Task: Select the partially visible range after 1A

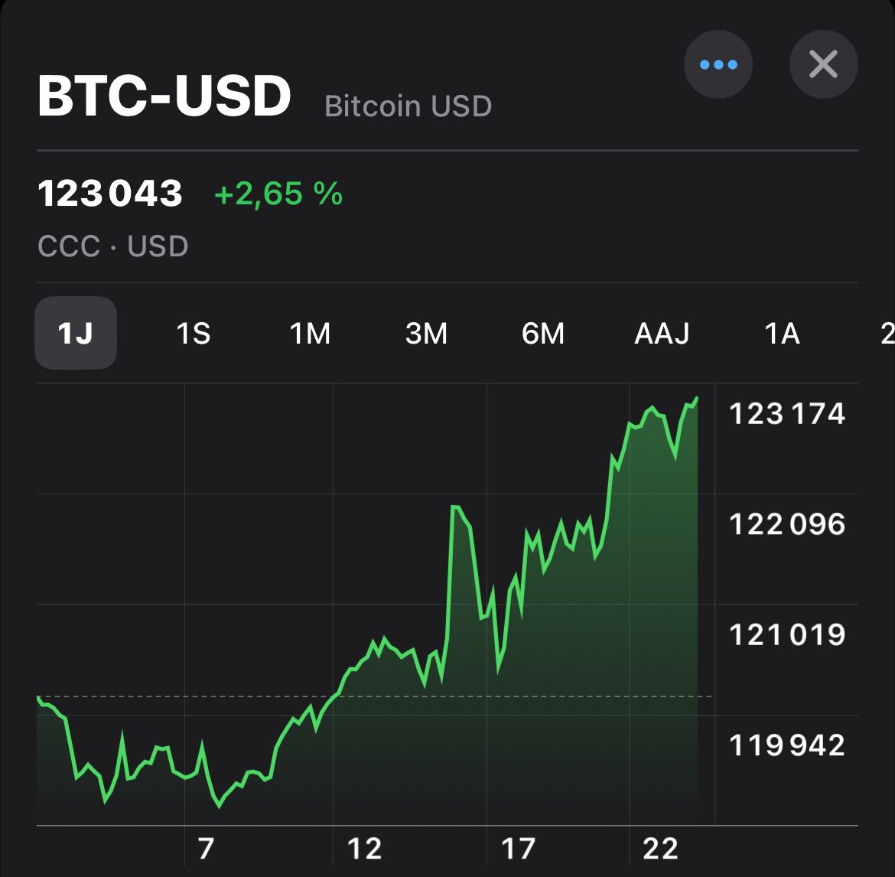Action: (x=887, y=333)
